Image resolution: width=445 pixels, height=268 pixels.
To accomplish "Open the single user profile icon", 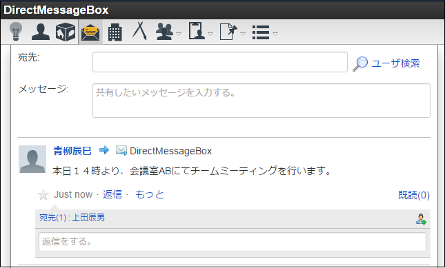I will pyautogui.click(x=41, y=32).
